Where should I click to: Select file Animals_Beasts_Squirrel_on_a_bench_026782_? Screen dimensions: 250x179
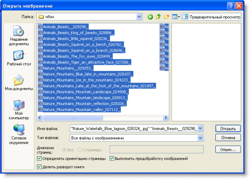pyautogui.click(x=83, y=44)
